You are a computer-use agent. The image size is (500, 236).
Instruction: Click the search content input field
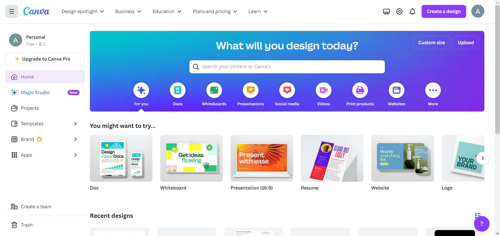pyautogui.click(x=287, y=67)
